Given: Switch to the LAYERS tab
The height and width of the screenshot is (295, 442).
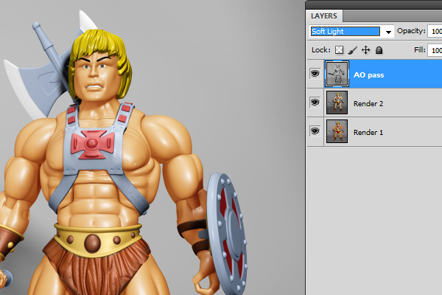Looking at the screenshot, I should point(324,15).
